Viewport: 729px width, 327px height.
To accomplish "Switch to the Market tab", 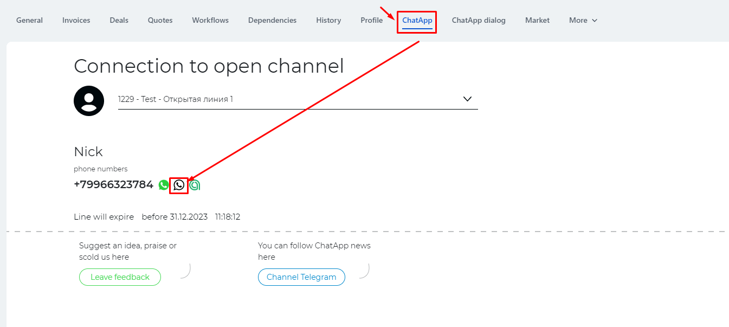I will coord(537,20).
